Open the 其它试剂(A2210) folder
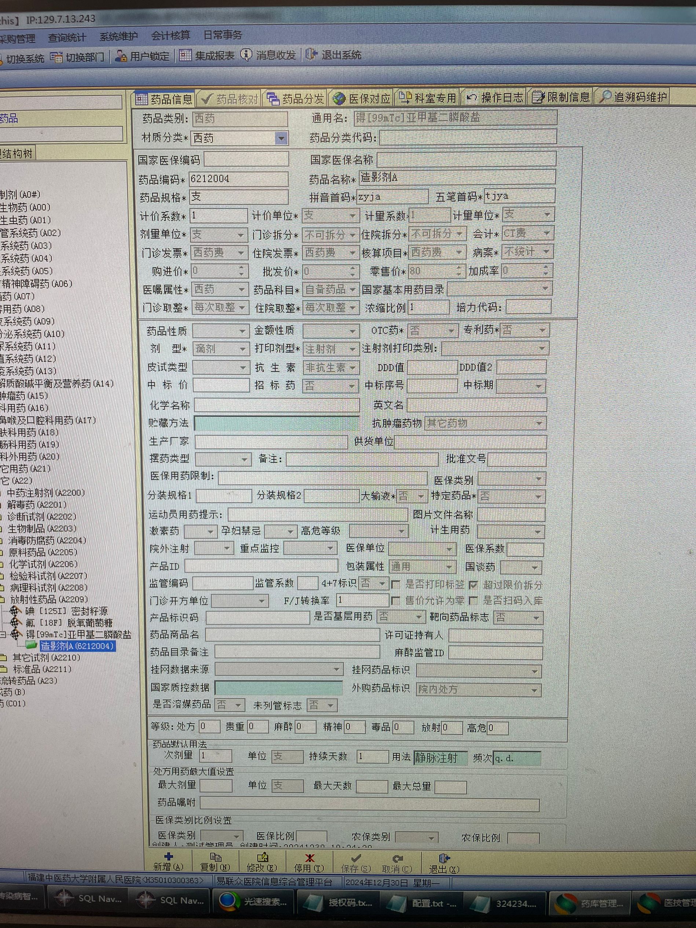 coord(46,658)
